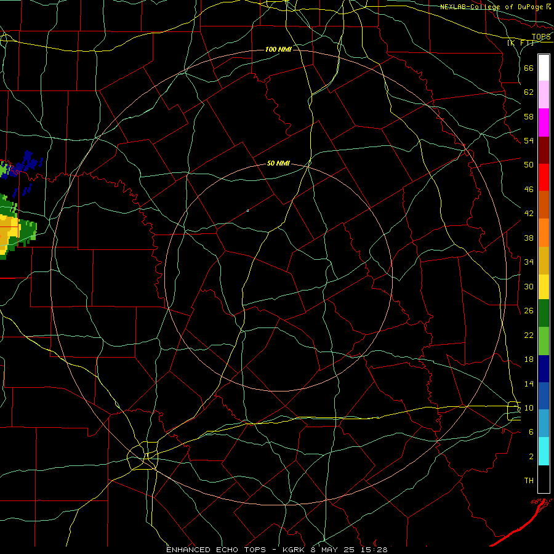Click the '50 NMI' range ring label
The width and height of the screenshot is (554, 554).
278,163
